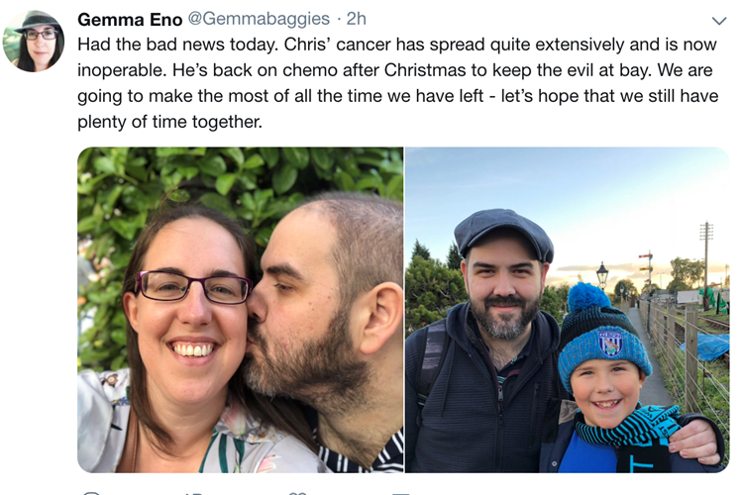Open the photo of the couple kissing

(240, 310)
